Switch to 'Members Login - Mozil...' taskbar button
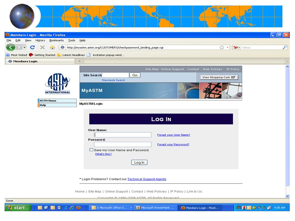The width and height of the screenshot is (295, 221). pos(200,208)
